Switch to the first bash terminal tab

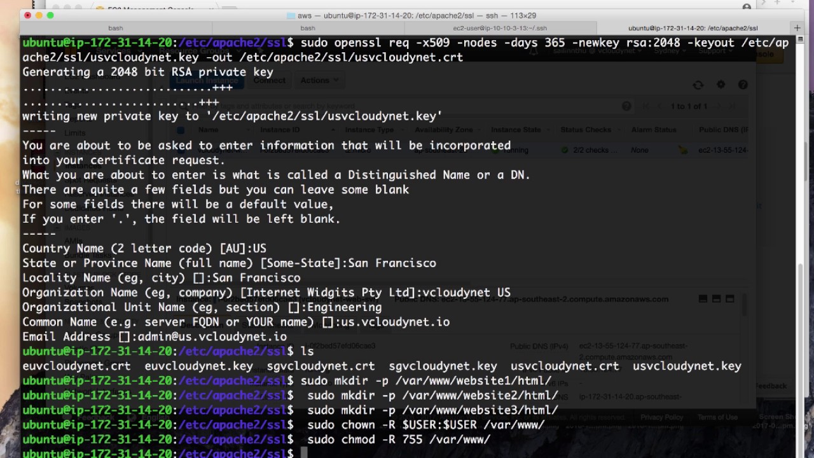coord(116,28)
